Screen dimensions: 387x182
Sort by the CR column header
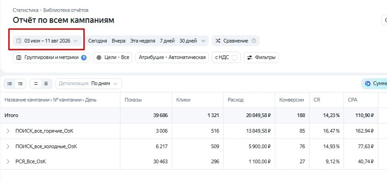(x=316, y=100)
